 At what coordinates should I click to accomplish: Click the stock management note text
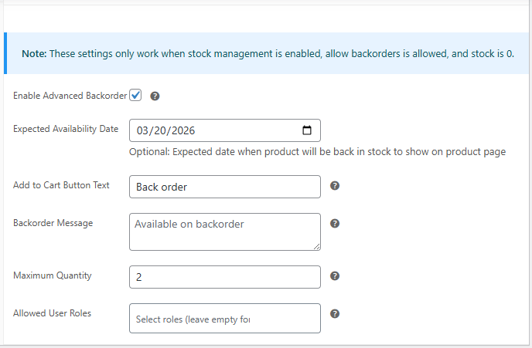[268, 54]
